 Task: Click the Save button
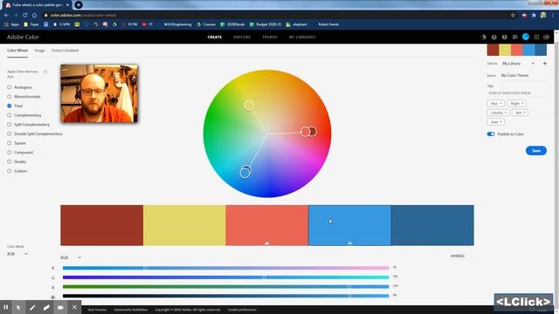[x=535, y=151]
